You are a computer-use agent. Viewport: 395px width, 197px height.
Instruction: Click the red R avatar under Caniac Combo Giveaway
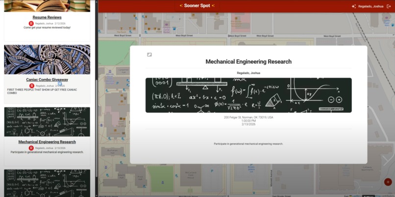[x=32, y=86]
